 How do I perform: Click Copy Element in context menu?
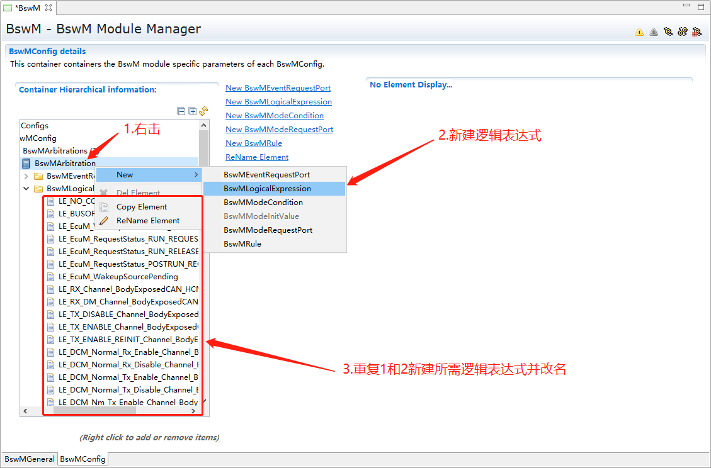(x=142, y=207)
